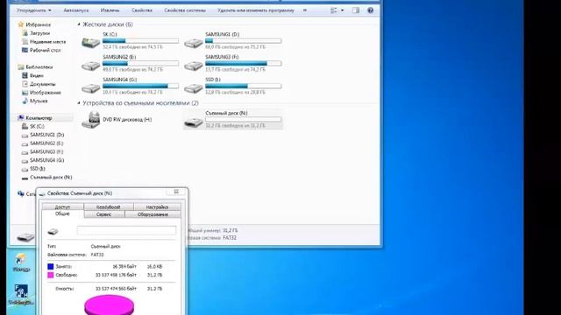Image resolution: width=561 pixels, height=315 pixels.
Task: Select SSD (L:) in the navigation tree
Action: coord(37,169)
